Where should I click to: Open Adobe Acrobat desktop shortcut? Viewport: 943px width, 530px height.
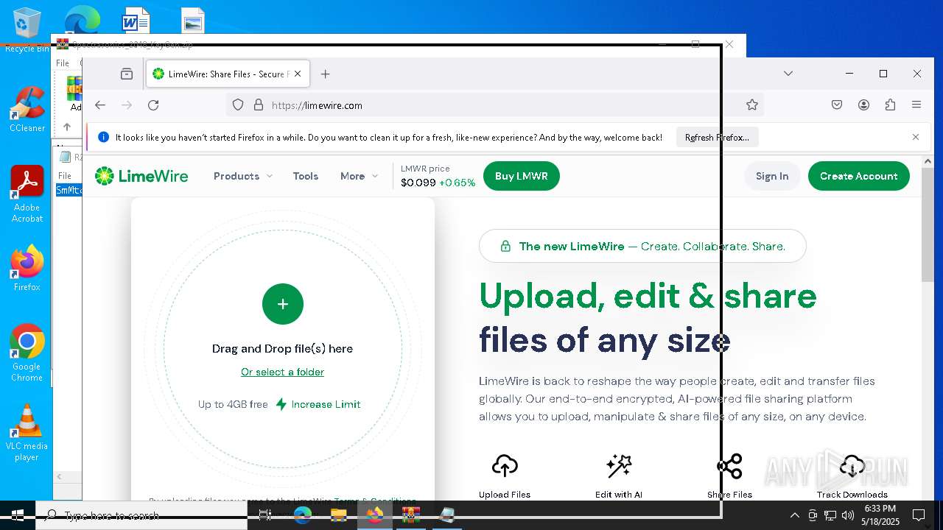[x=27, y=194]
